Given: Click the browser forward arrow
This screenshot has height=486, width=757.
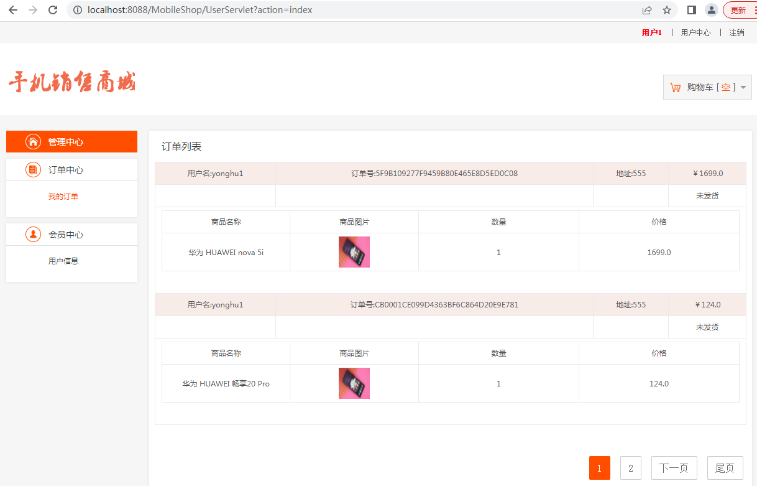Looking at the screenshot, I should [x=33, y=10].
